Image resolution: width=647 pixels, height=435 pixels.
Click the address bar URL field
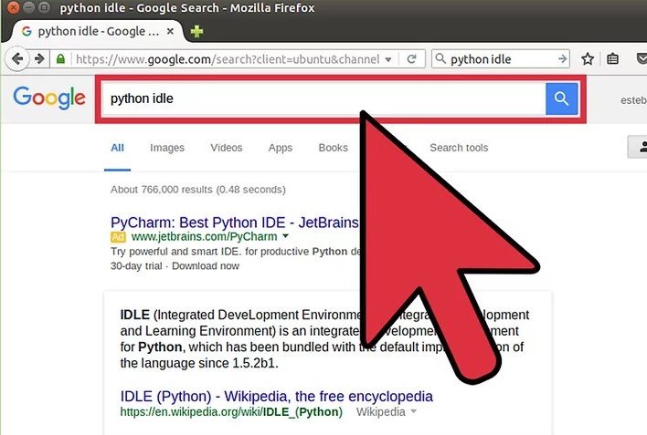point(227,59)
